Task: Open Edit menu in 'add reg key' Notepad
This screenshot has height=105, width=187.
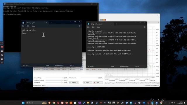Action: [28, 26]
